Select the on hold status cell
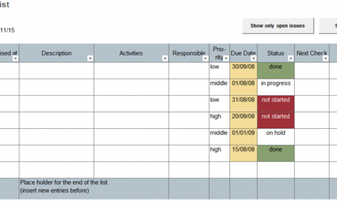 click(x=275, y=137)
